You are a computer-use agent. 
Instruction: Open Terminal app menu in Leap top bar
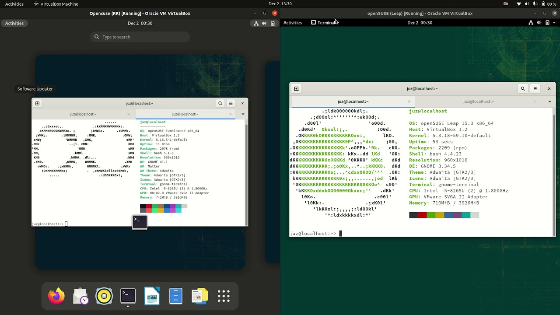(x=325, y=22)
